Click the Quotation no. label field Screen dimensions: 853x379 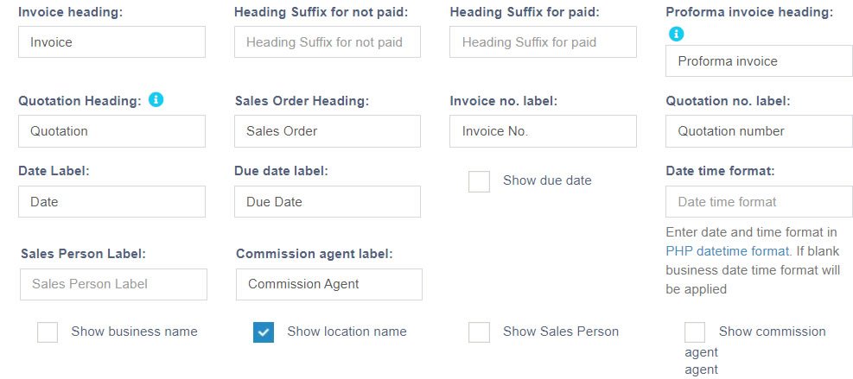(x=759, y=131)
